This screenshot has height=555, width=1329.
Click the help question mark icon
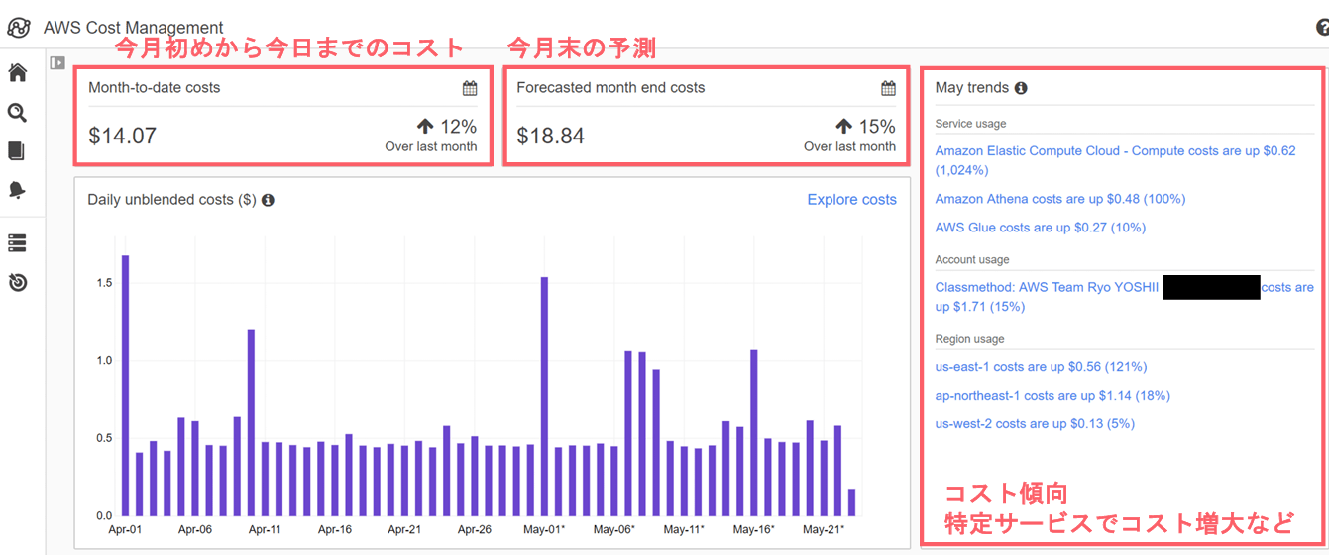click(x=1322, y=27)
